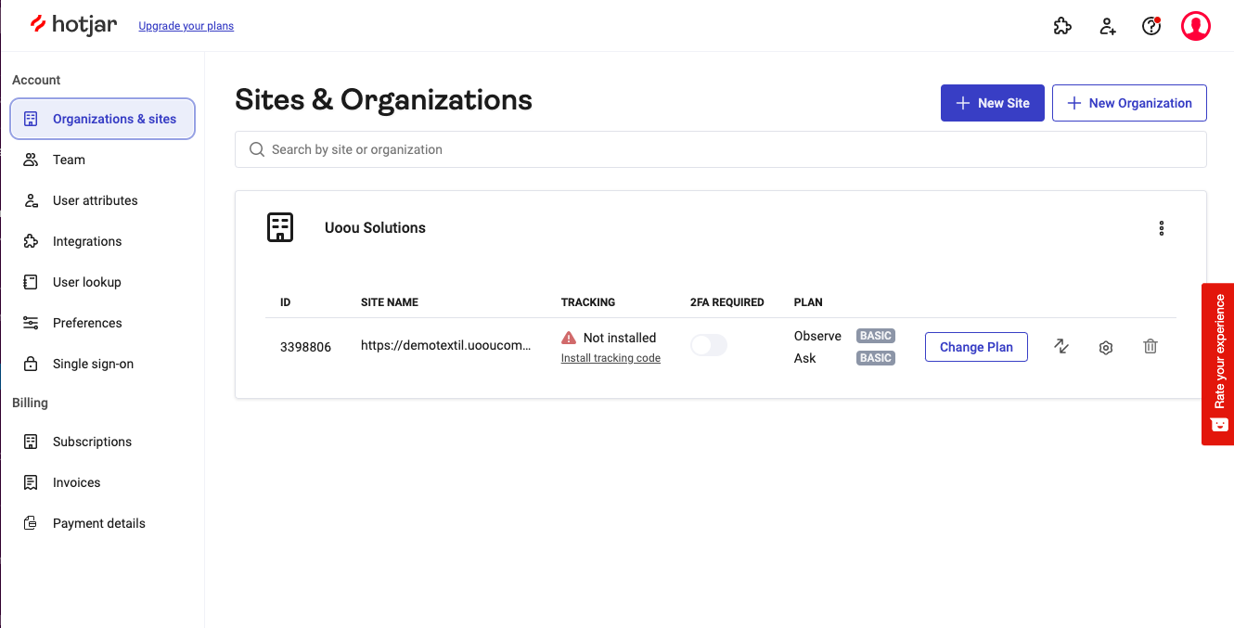Click the Change Plan button
This screenshot has height=628, width=1234.
[x=976, y=347]
